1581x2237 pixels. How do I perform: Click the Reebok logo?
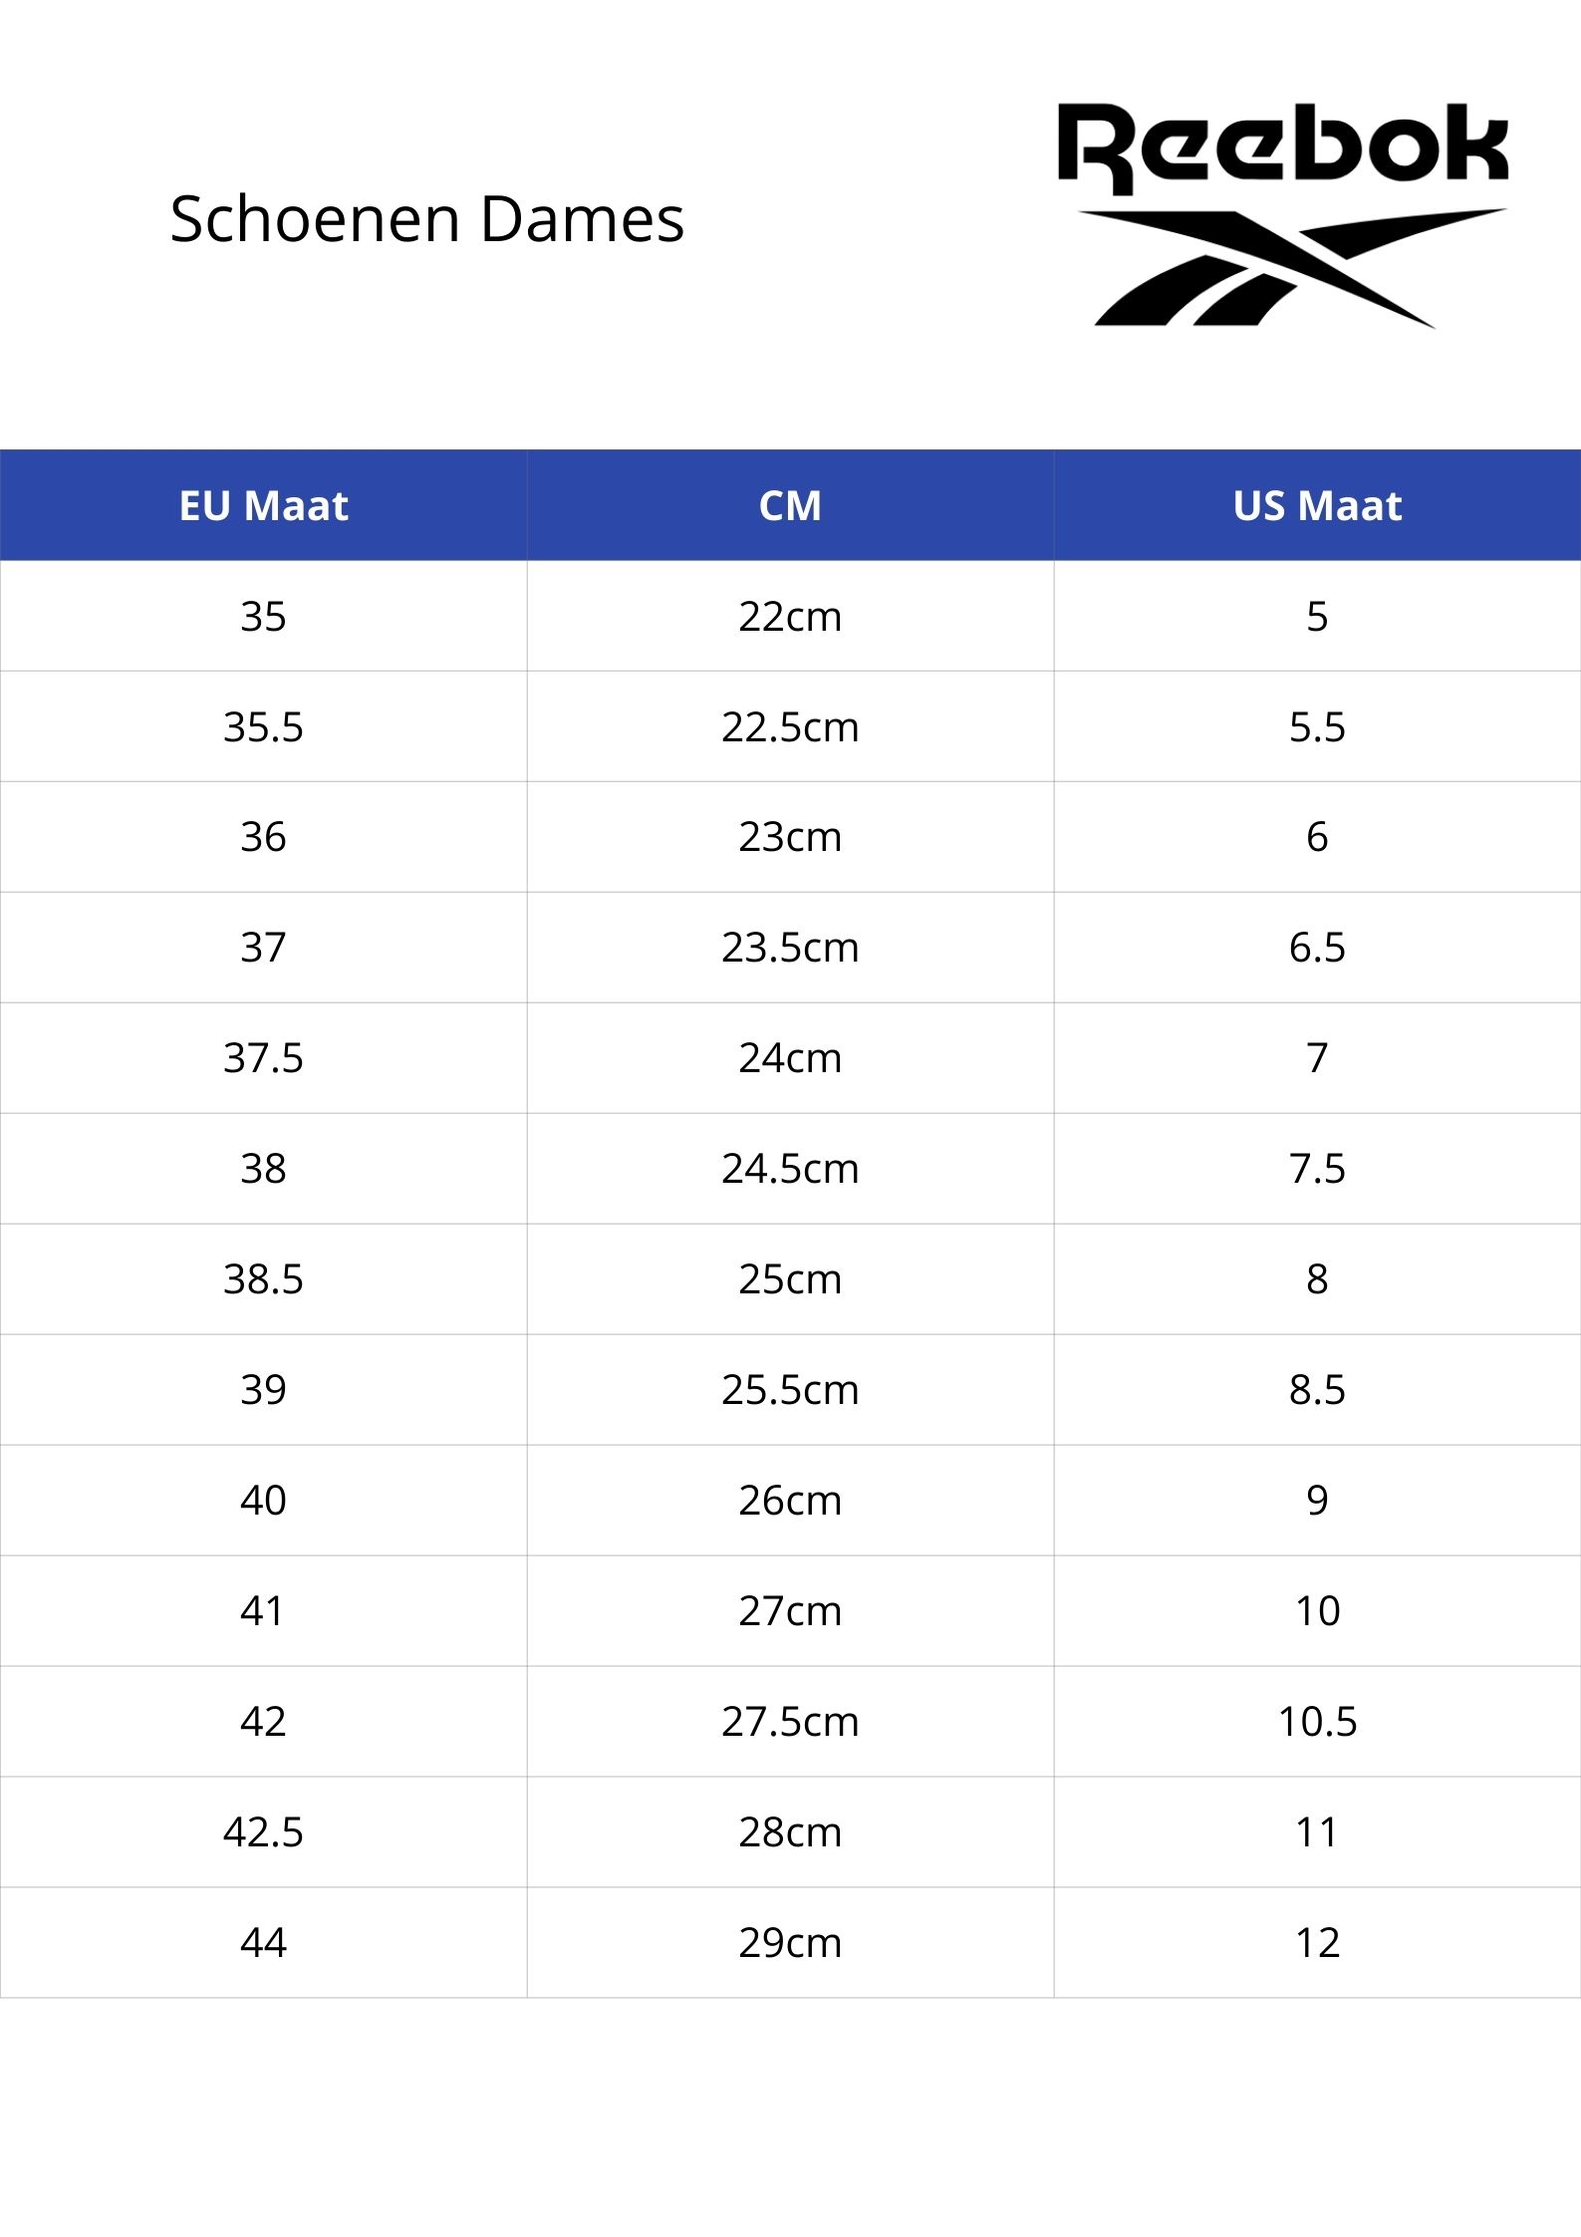coord(1283,215)
